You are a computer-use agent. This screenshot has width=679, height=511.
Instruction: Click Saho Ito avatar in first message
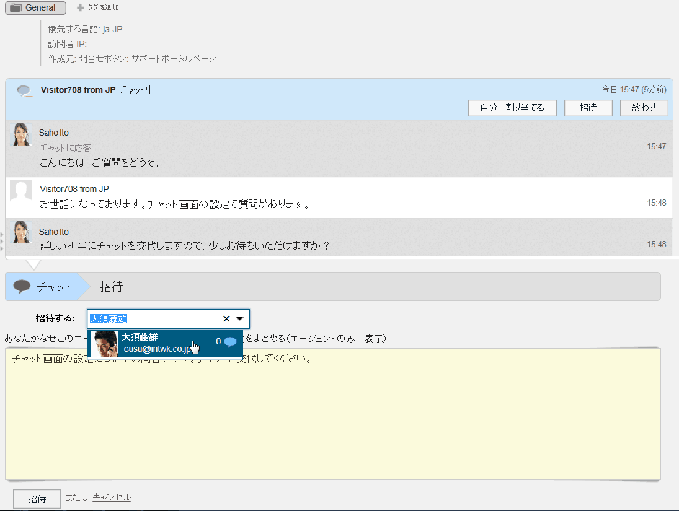tap(21, 134)
